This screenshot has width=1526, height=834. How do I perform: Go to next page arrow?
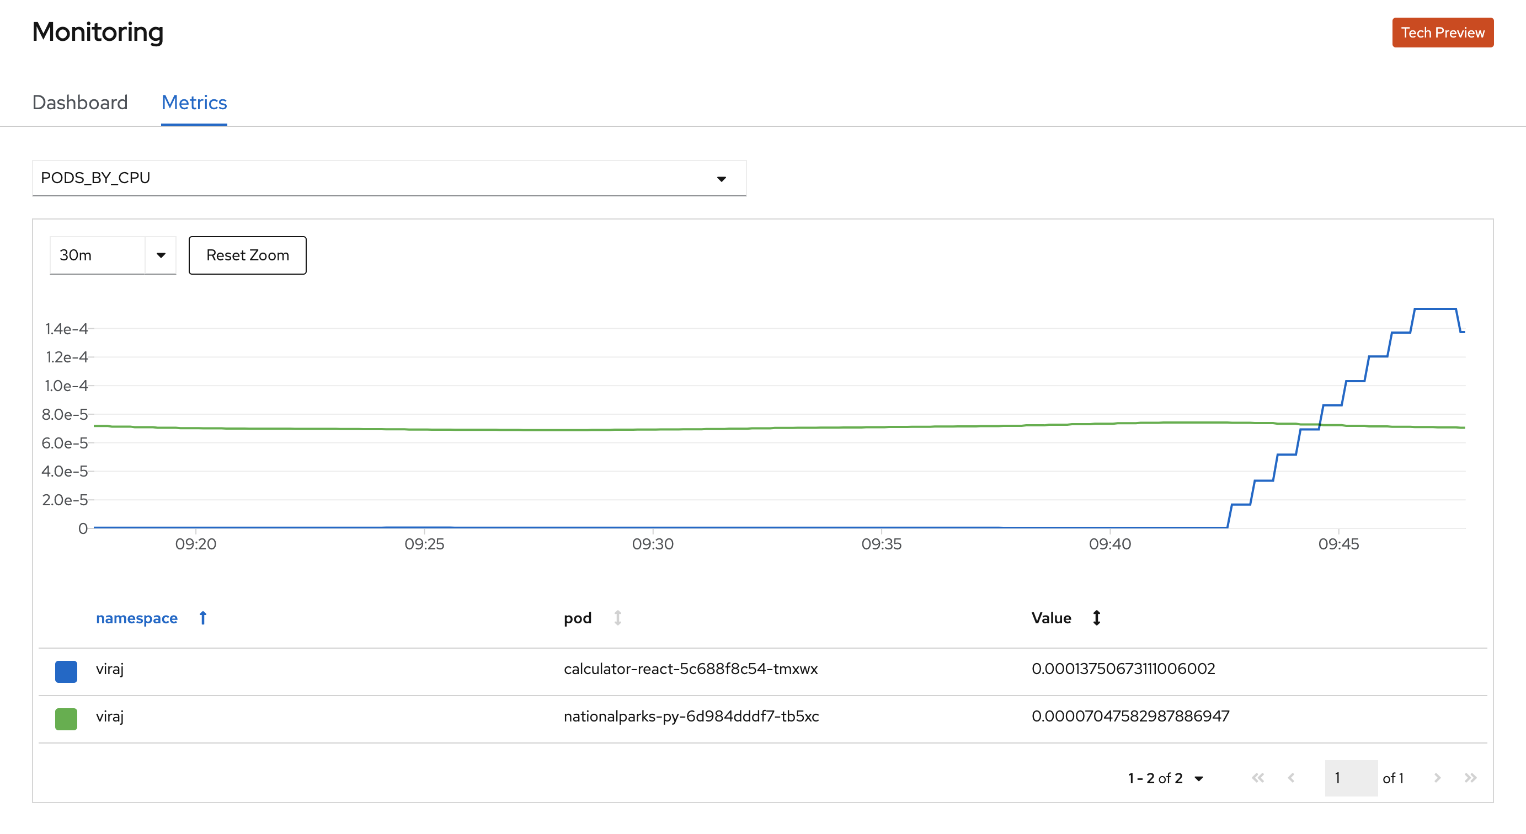pos(1437,778)
